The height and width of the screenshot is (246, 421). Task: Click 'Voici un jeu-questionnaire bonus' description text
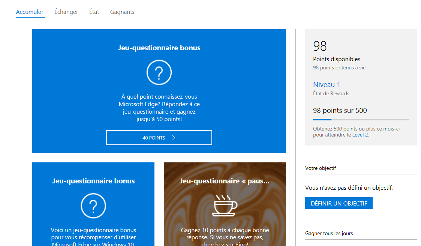click(x=93, y=237)
